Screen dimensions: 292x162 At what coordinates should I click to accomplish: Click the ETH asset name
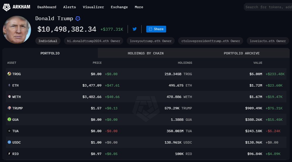pyautogui.click(x=15, y=85)
